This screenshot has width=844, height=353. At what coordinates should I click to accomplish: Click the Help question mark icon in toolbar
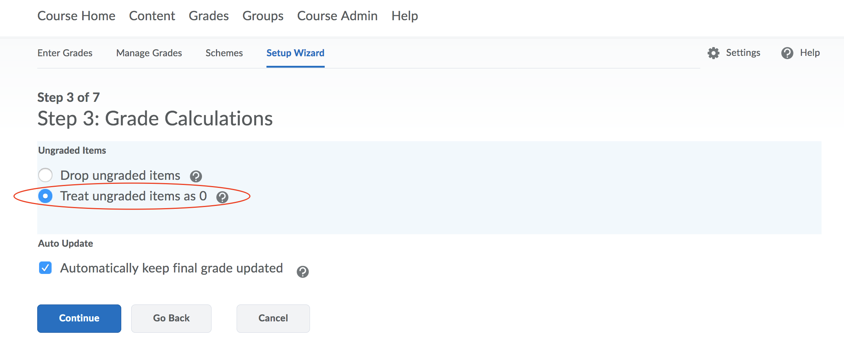coord(787,53)
